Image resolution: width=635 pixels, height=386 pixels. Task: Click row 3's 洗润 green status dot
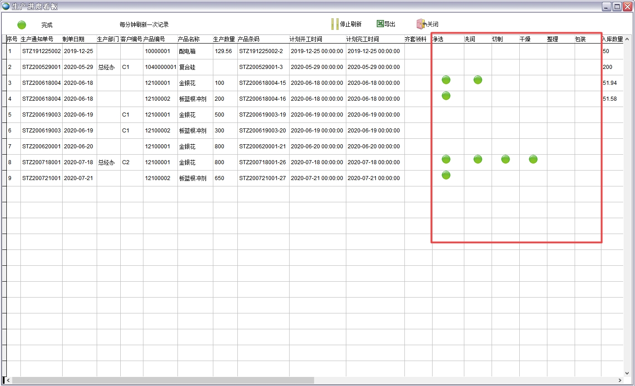pos(477,80)
